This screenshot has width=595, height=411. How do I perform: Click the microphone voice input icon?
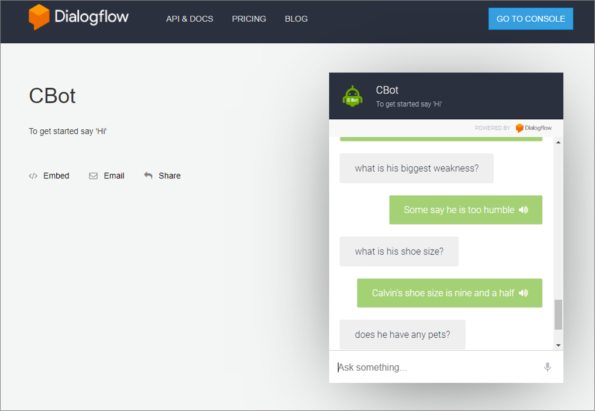547,367
